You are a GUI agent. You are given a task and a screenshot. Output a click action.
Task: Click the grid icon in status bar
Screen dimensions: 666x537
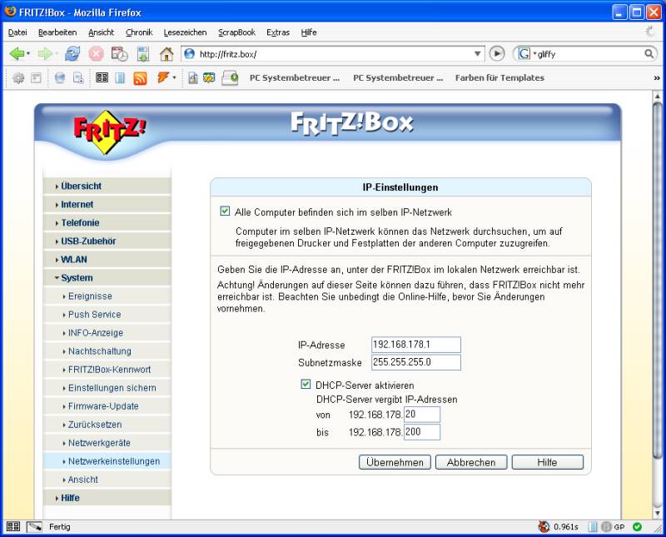[13, 527]
